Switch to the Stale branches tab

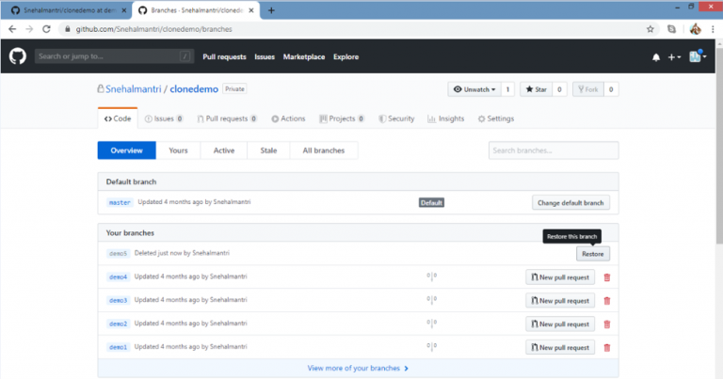click(x=268, y=150)
